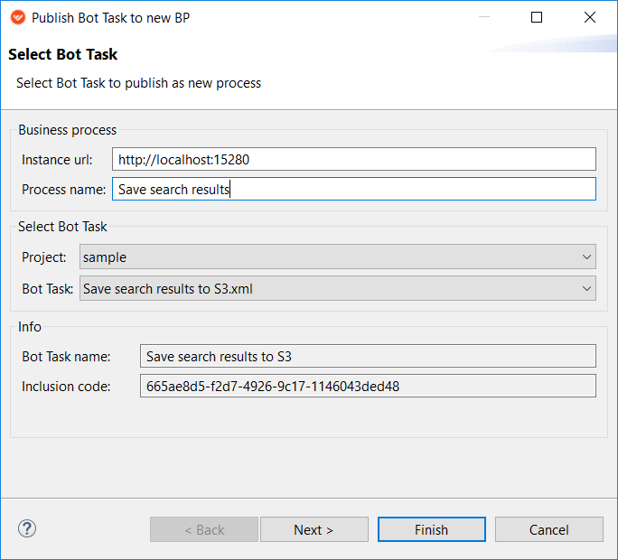Click the Inclusion code field
This screenshot has height=560, width=618.
(x=368, y=387)
